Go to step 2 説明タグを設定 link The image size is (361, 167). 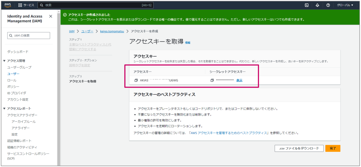79,65
